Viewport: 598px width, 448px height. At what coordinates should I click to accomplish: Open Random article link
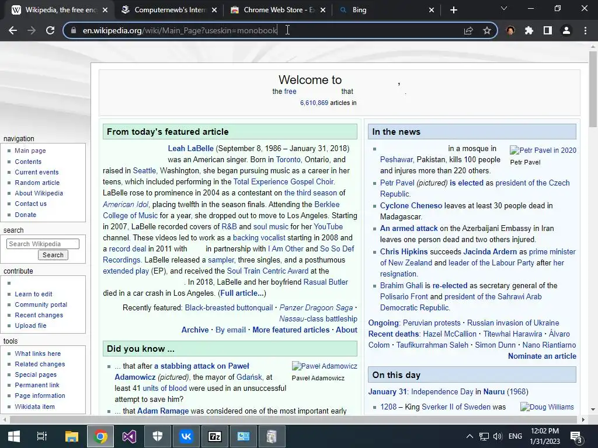(x=37, y=183)
